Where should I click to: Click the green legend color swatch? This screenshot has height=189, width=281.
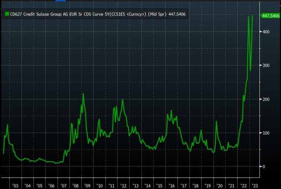pos(6,14)
